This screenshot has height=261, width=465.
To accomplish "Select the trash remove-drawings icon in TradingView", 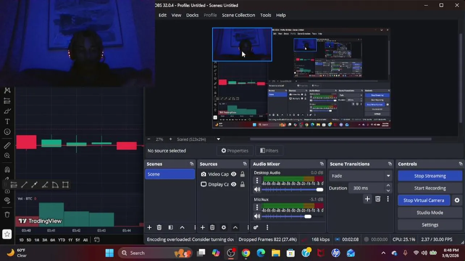I will point(7,215).
